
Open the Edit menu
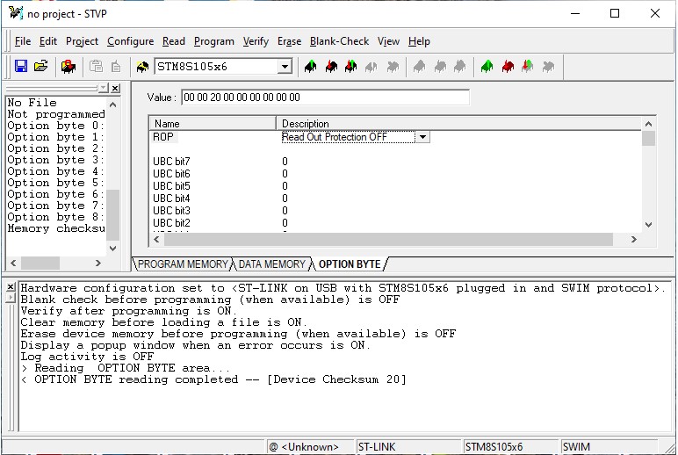point(48,41)
